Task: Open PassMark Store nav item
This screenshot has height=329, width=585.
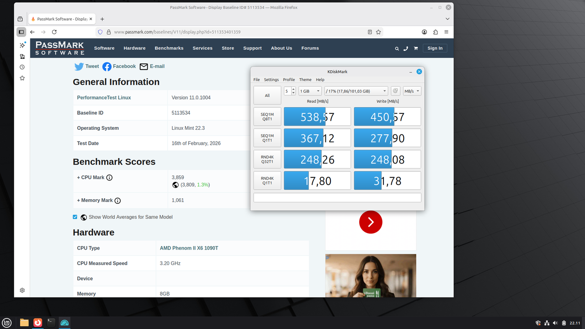Action: [x=228, y=48]
